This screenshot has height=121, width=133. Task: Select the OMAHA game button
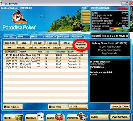tap(24, 43)
